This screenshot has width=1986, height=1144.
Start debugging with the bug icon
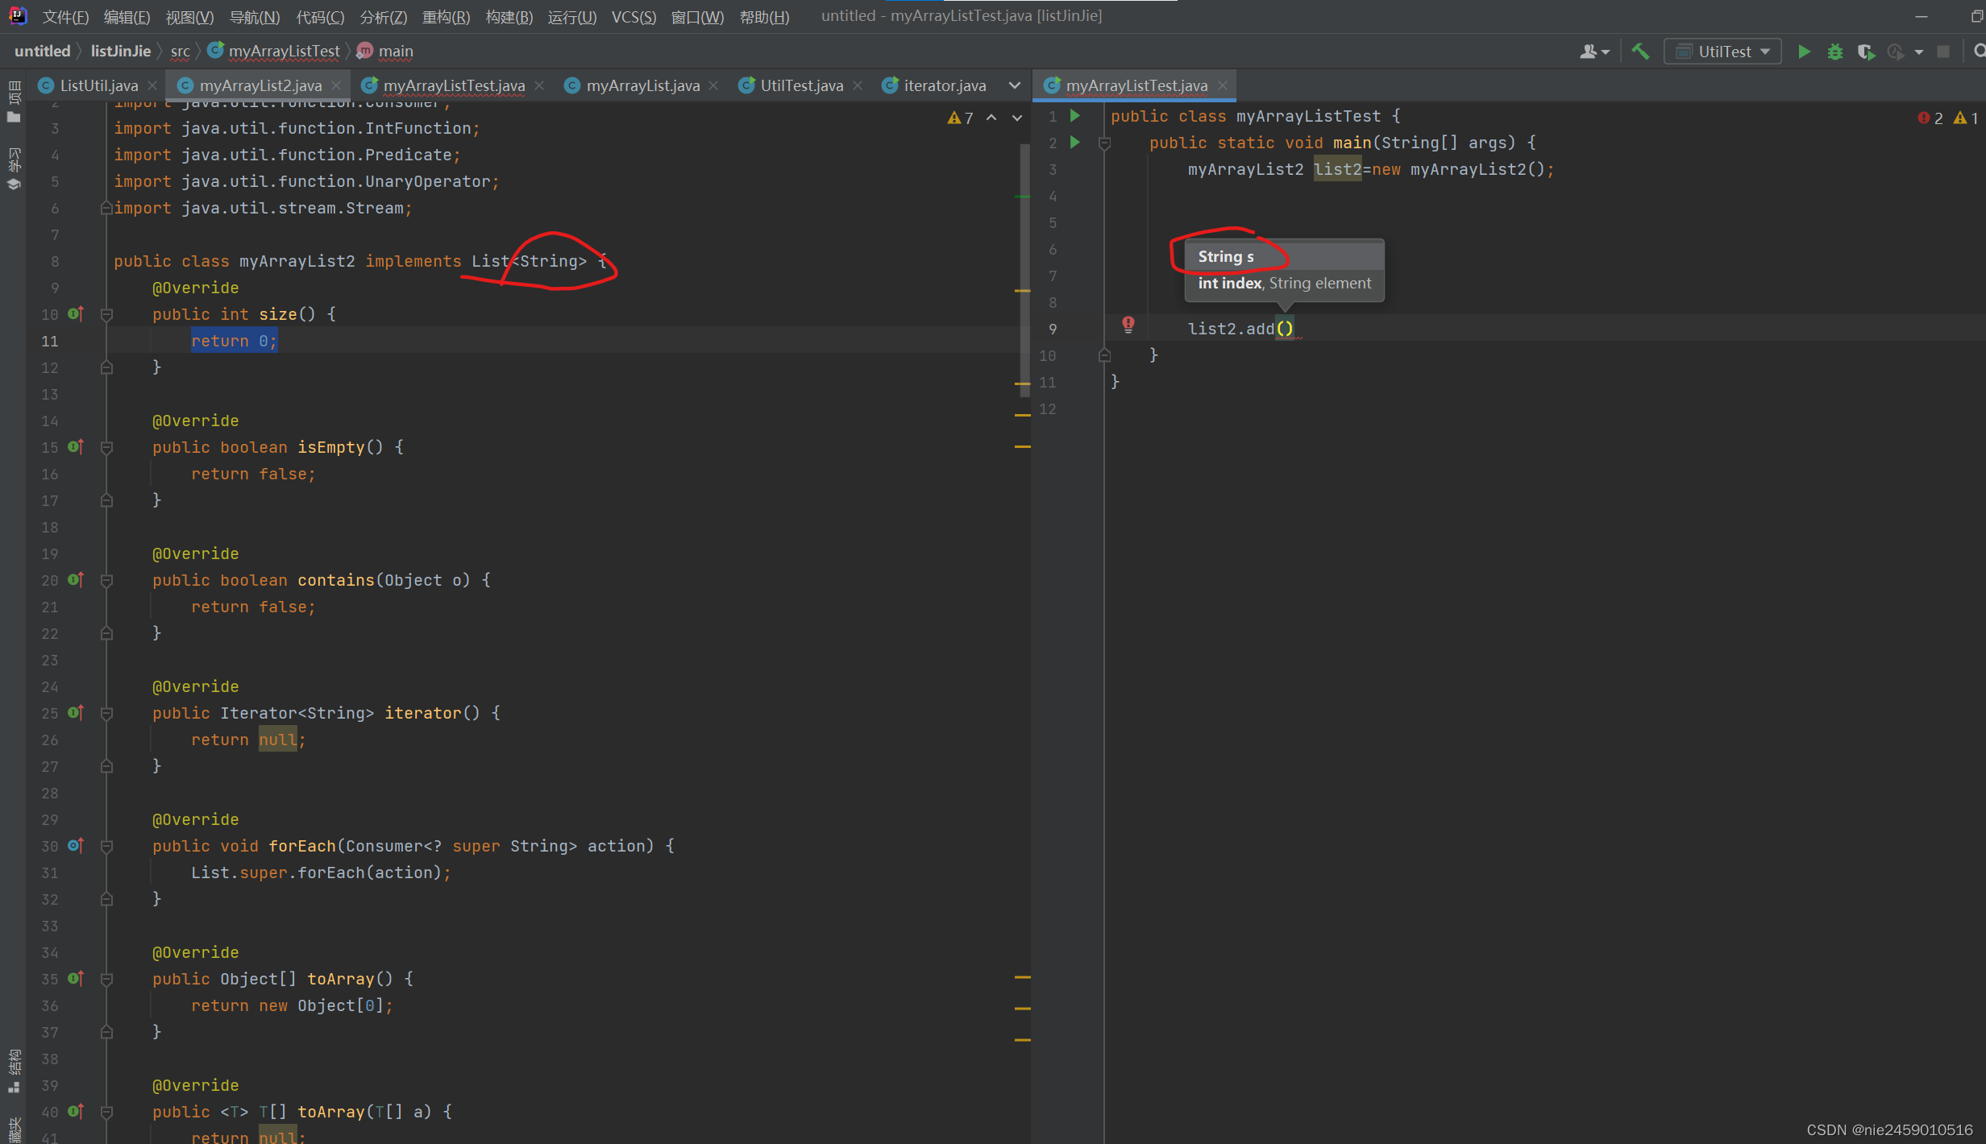(x=1835, y=52)
